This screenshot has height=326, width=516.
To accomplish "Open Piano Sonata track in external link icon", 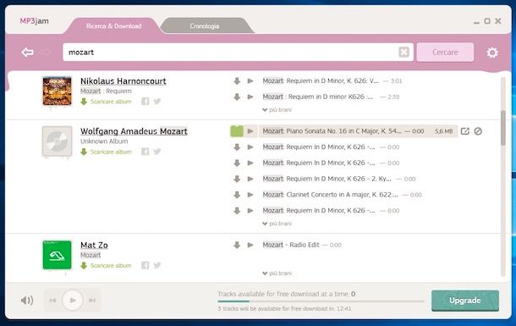I will pyautogui.click(x=464, y=131).
